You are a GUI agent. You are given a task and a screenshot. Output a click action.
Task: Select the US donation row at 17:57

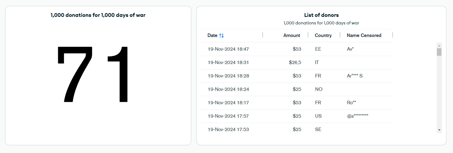(x=297, y=116)
